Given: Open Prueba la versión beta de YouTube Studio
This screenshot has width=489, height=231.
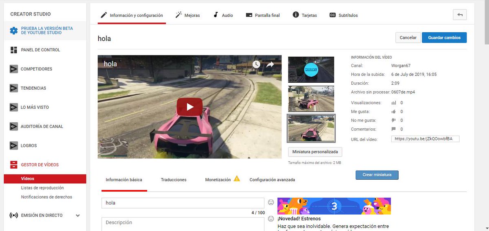Looking at the screenshot, I should click(x=45, y=31).
